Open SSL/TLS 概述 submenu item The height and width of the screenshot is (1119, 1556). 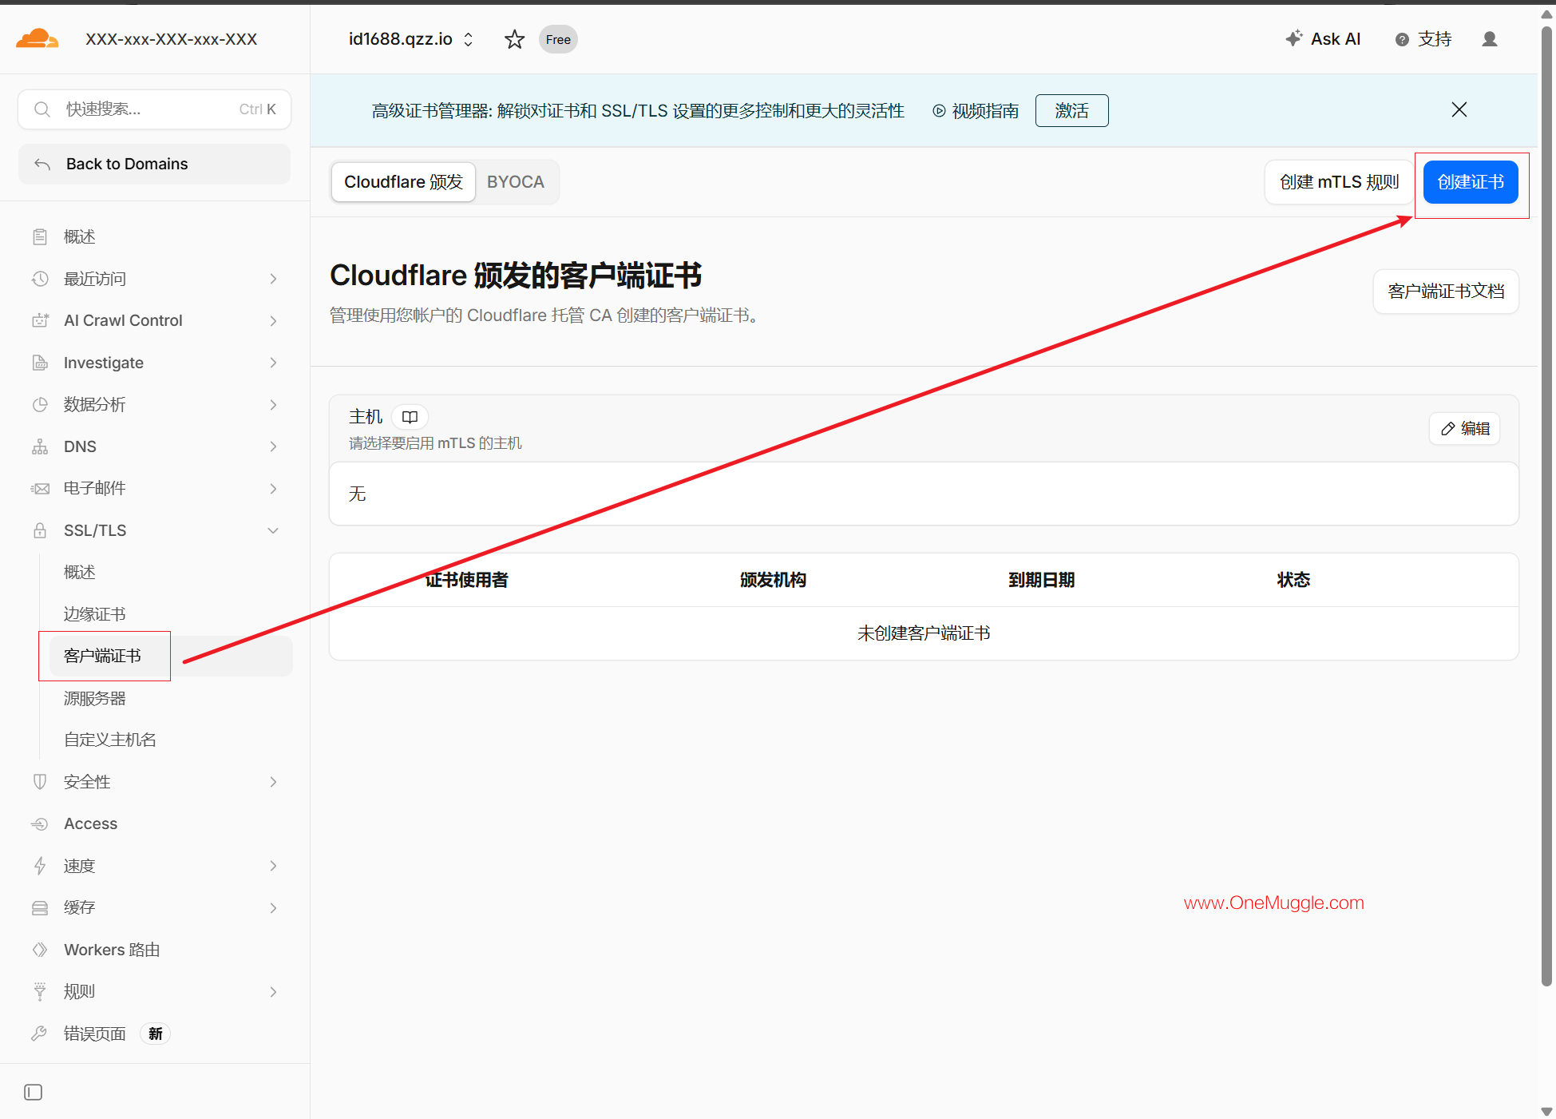coord(79,572)
